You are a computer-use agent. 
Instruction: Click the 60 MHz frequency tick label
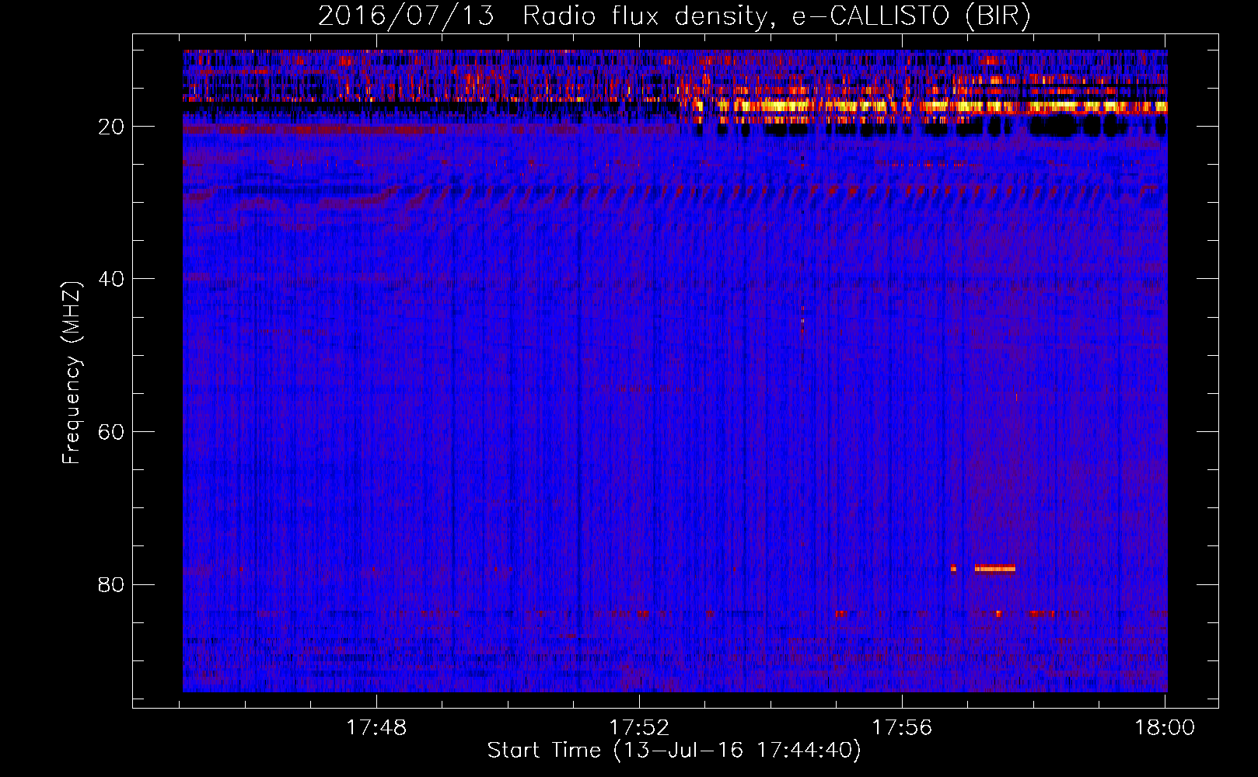click(112, 432)
